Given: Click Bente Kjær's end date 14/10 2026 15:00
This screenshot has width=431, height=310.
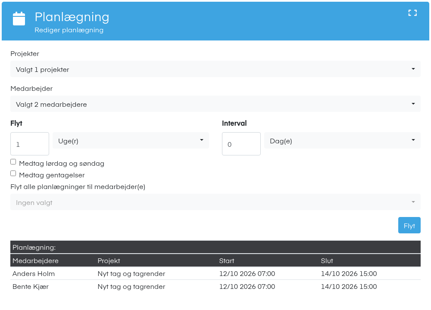Looking at the screenshot, I should pos(349,287).
